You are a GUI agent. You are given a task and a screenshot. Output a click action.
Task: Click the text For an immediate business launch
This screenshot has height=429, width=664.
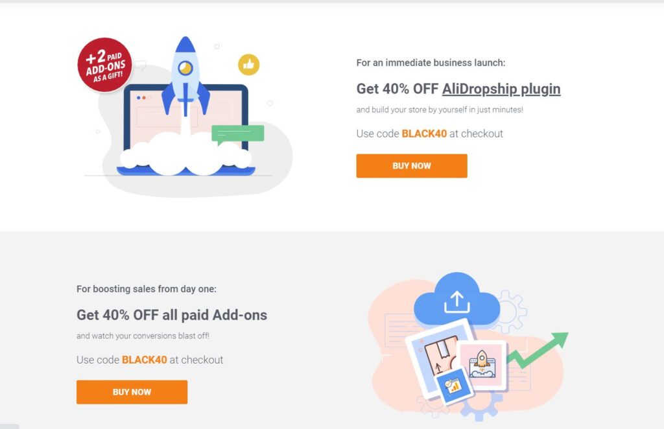point(431,63)
